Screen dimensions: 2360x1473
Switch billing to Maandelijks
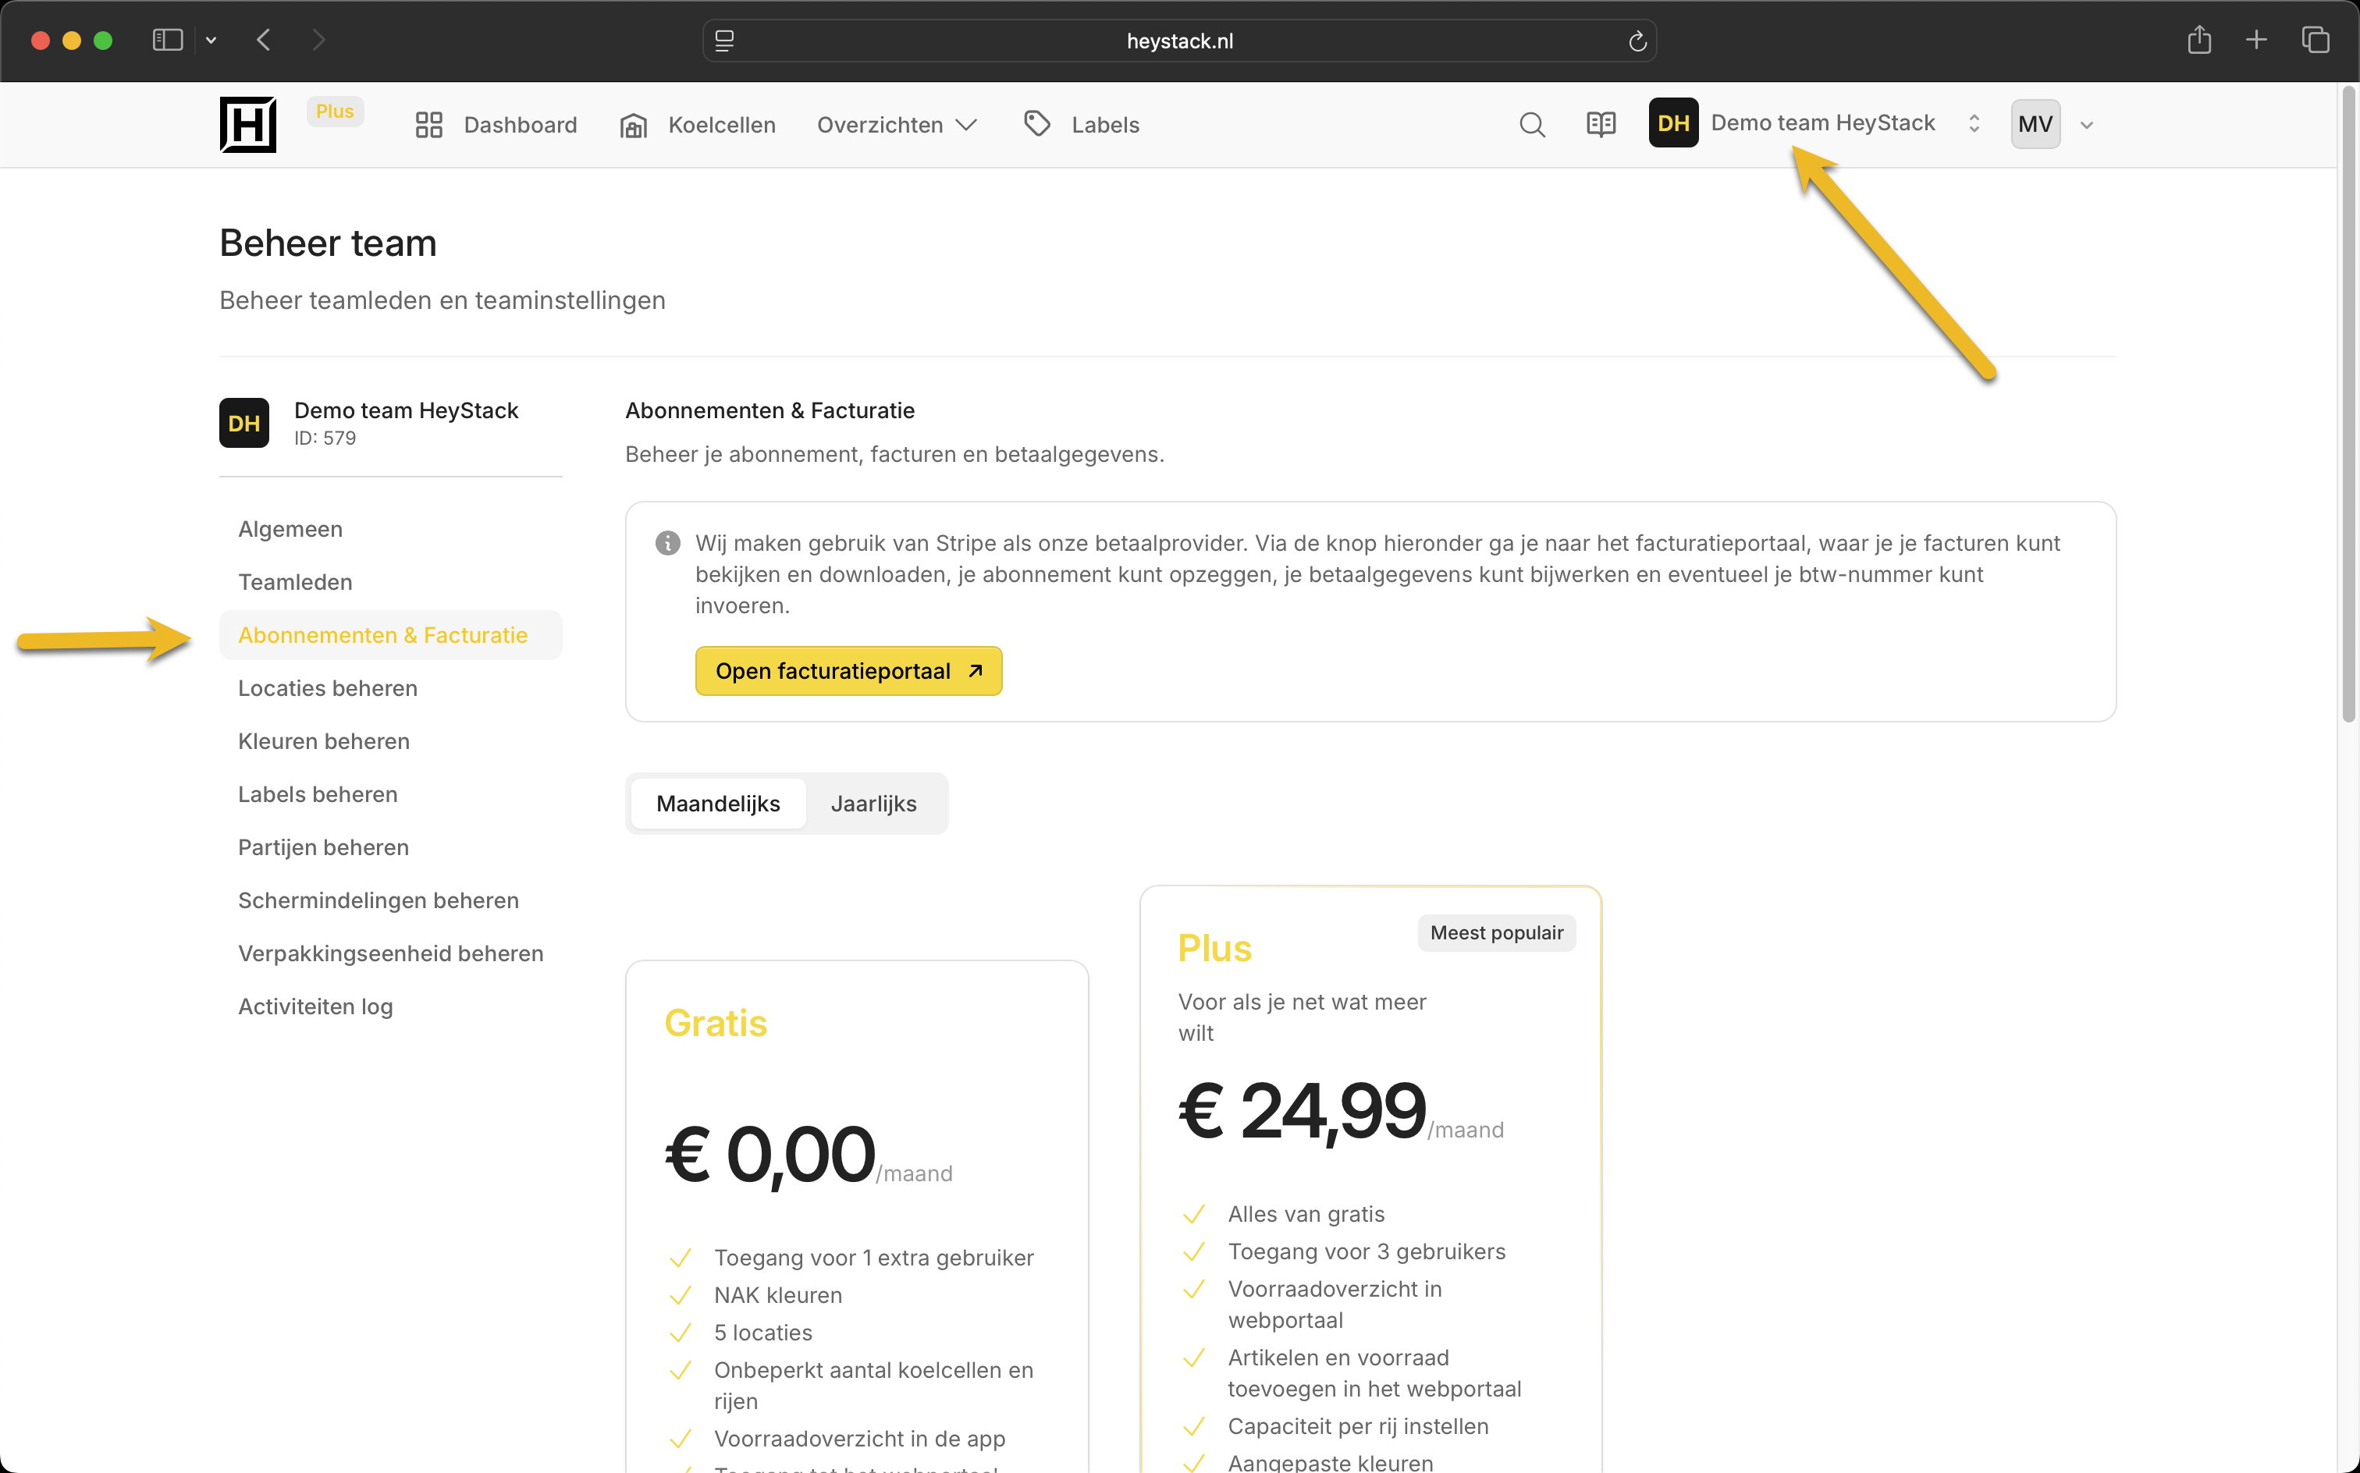(718, 804)
